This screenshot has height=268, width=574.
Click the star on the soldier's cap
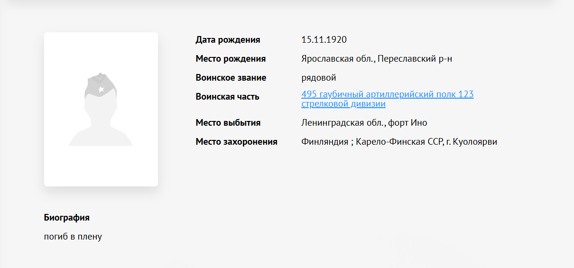[x=101, y=89]
